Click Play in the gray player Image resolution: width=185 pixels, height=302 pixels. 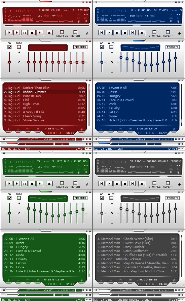pos(109,184)
